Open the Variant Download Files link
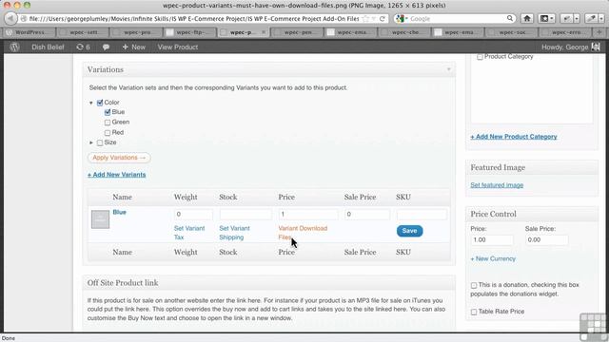This screenshot has height=342, width=609. coord(303,233)
